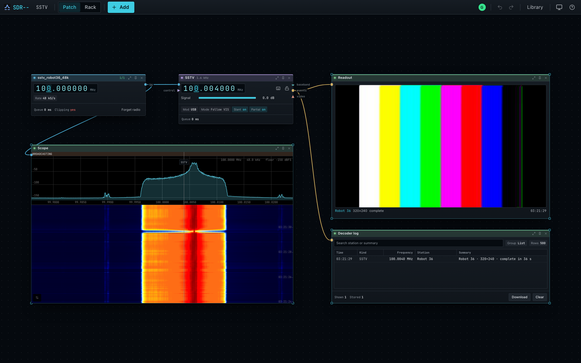Click the swap icon in Scope waterfall corner

[x=37, y=297]
